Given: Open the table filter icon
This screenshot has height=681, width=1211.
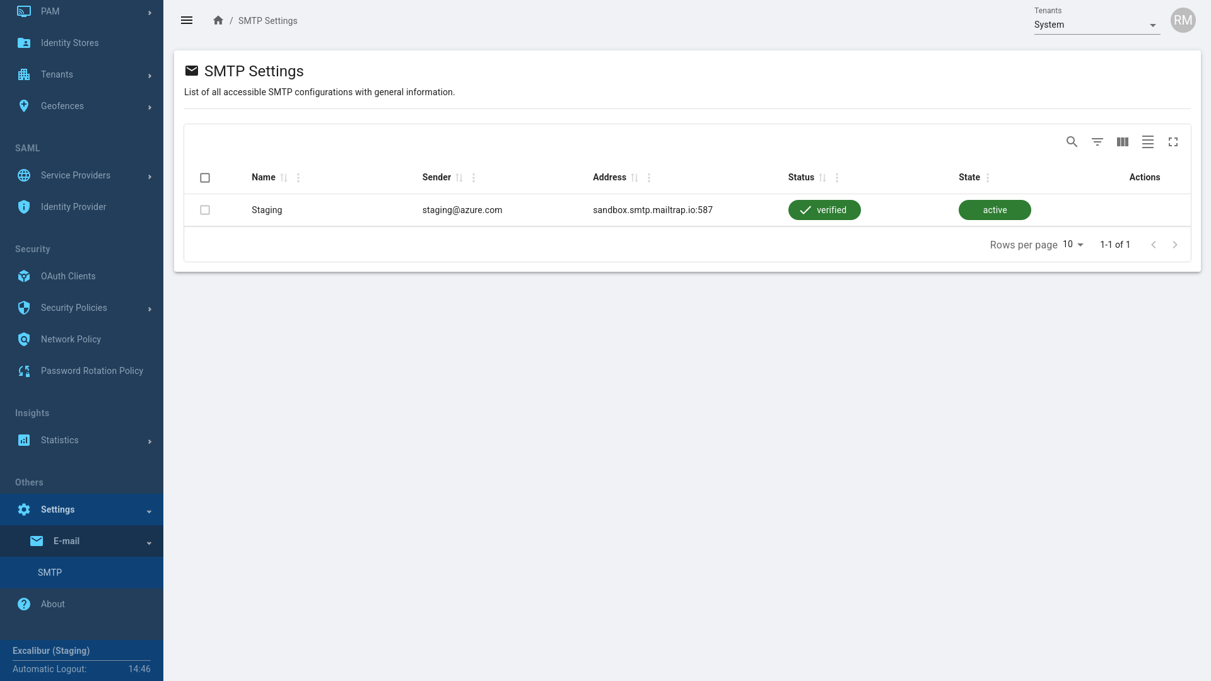Looking at the screenshot, I should [1097, 142].
